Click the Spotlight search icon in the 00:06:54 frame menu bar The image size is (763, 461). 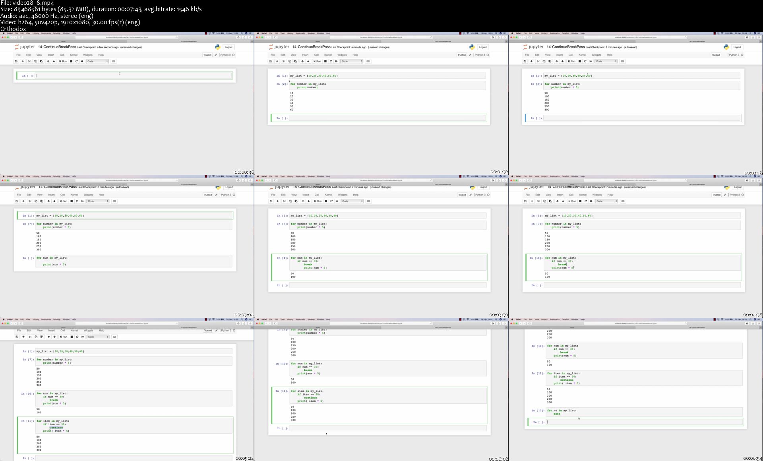(750, 319)
